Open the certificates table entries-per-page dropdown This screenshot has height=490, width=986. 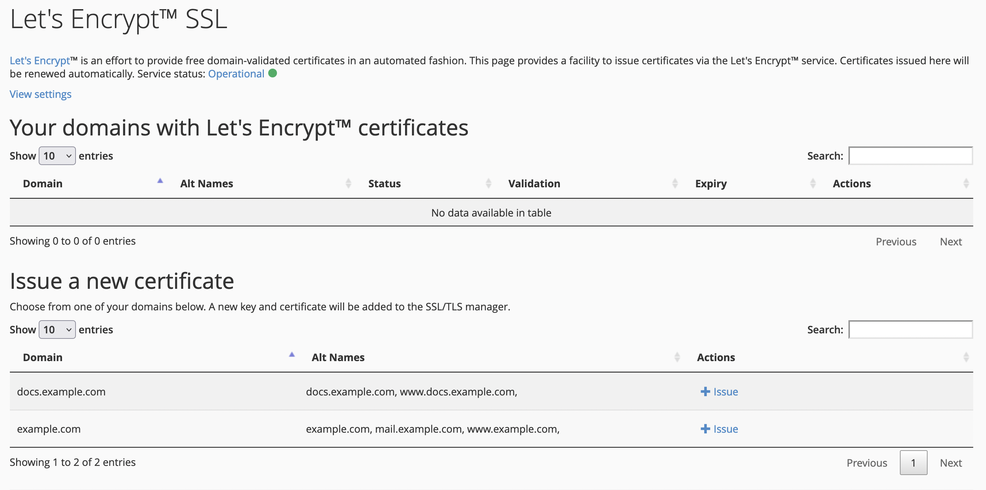coord(57,156)
